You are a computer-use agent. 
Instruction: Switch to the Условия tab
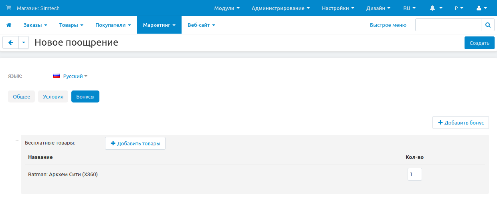(53, 96)
